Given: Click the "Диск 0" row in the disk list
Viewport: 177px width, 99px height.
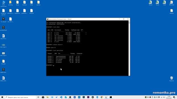Looking at the screenshot, I should 64,33.
